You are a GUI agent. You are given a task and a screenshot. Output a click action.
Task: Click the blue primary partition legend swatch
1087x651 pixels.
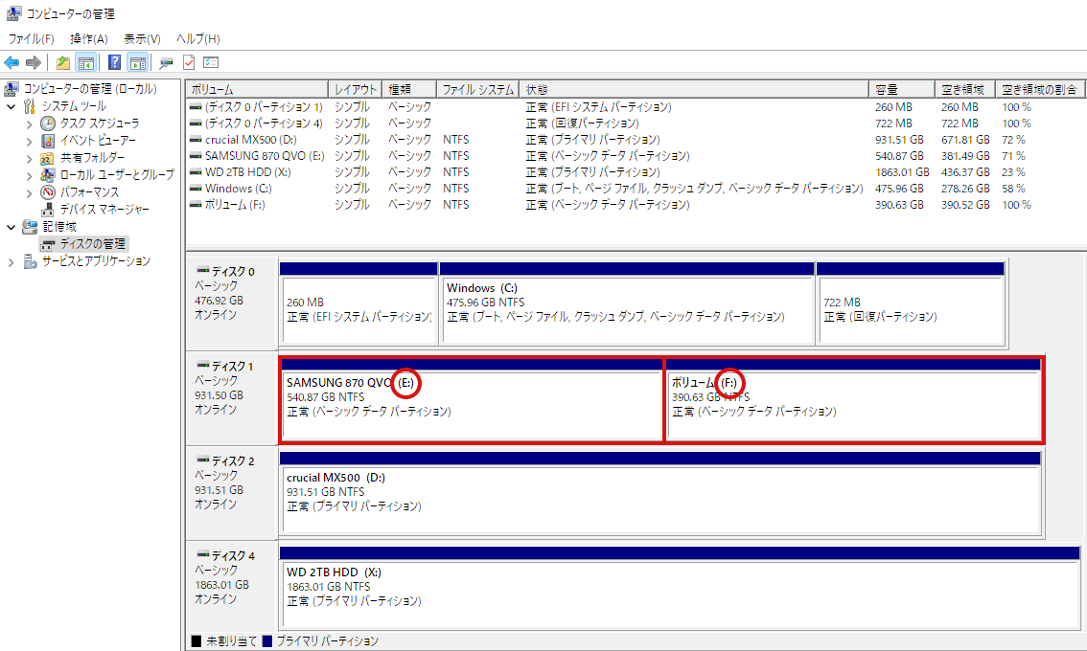click(267, 641)
